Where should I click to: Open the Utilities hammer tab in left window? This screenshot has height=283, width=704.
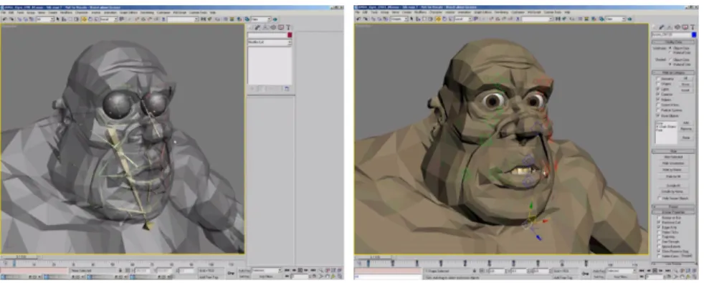pos(288,27)
